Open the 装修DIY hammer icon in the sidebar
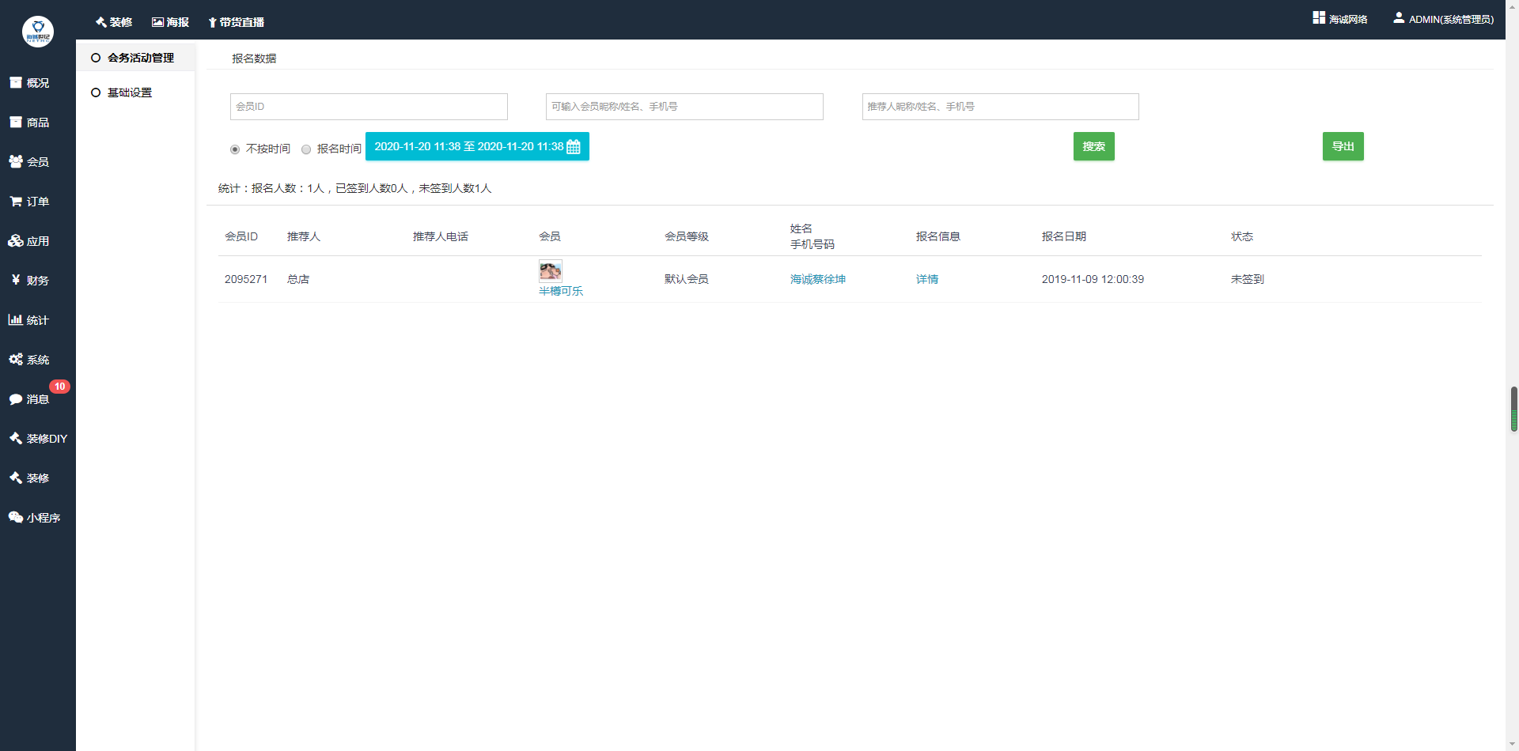Screen dimensions: 1519x751 16,438
